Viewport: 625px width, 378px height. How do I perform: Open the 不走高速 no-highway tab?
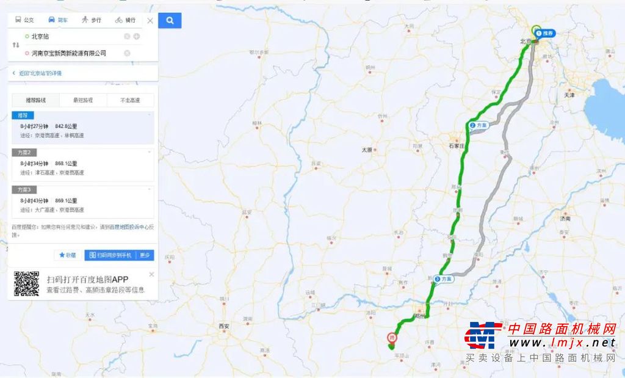(131, 100)
